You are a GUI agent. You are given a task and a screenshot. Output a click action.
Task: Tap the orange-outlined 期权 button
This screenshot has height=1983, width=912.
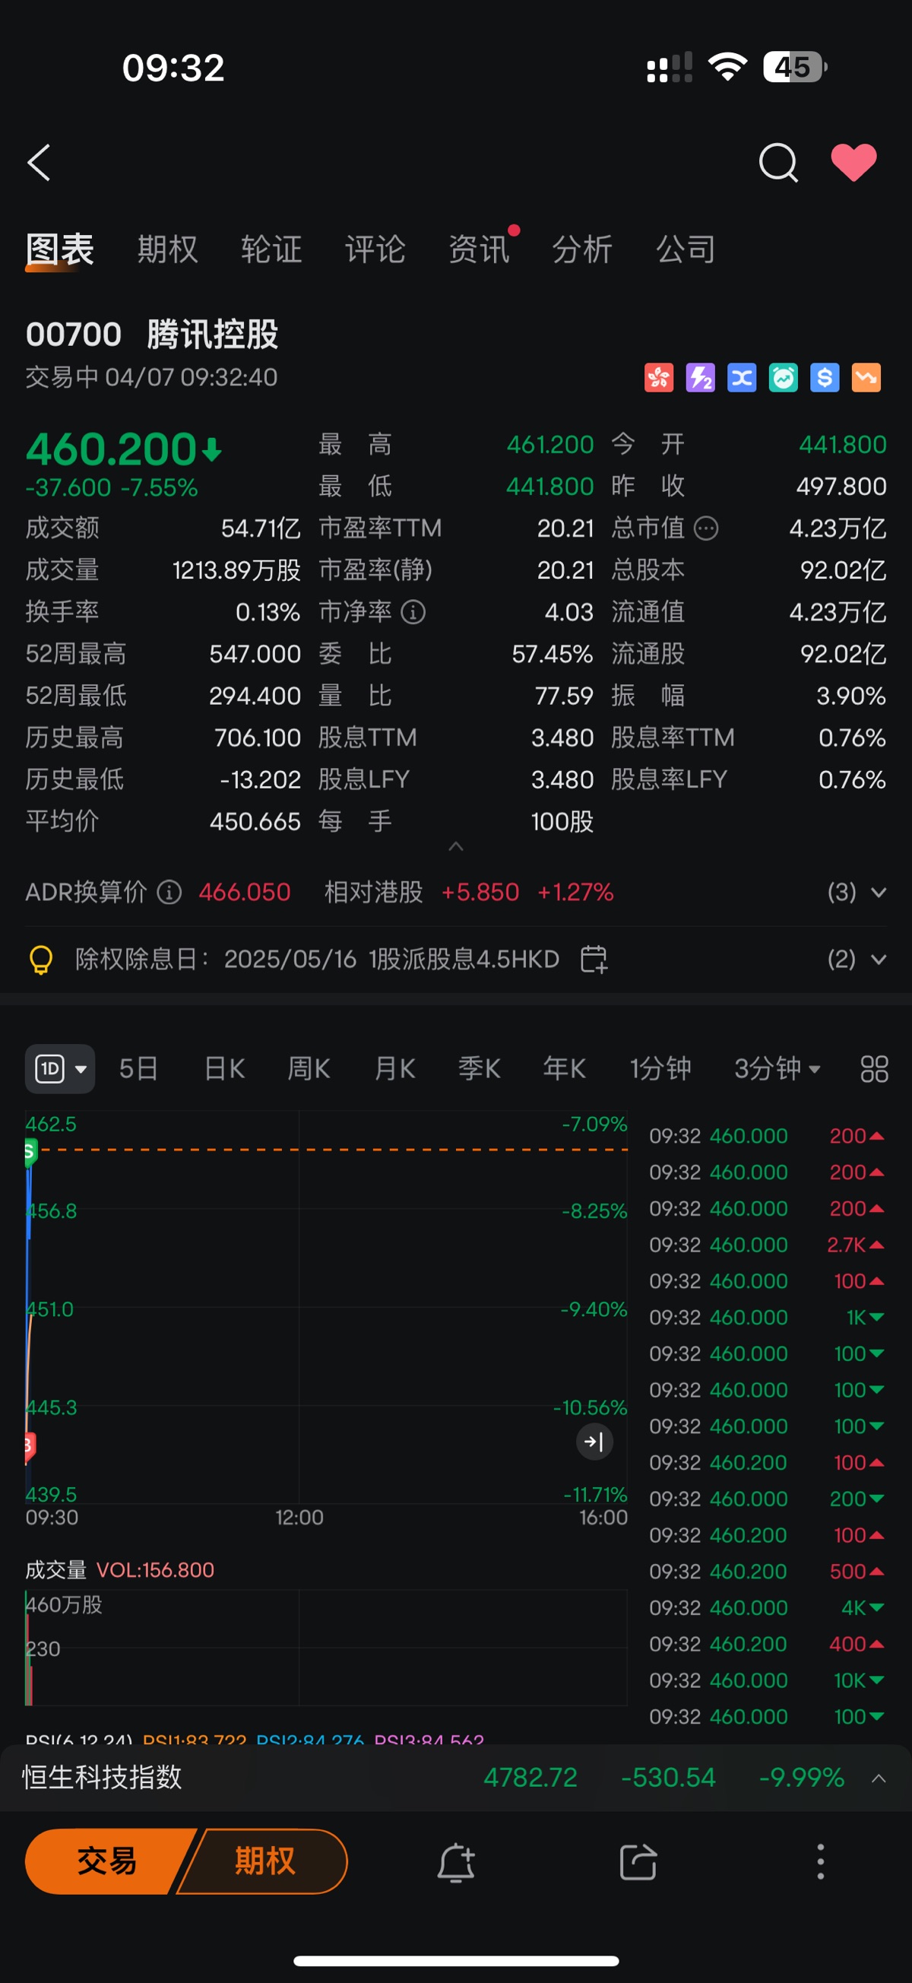264,1862
